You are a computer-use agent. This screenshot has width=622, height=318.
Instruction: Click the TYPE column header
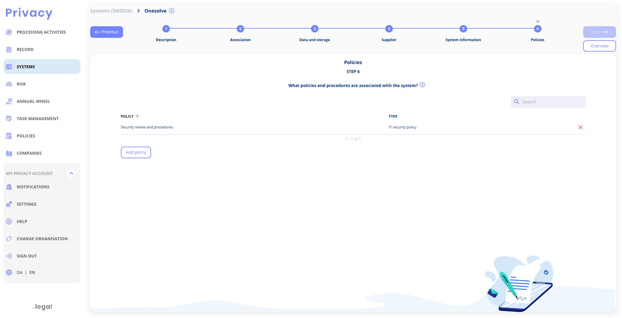point(393,117)
